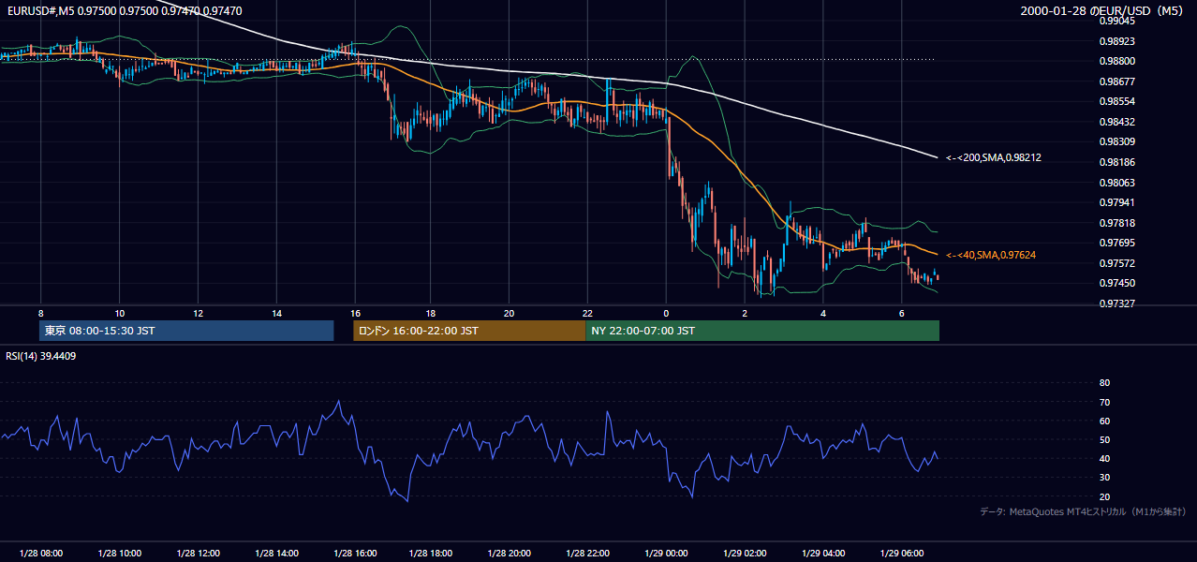Click hour 18 on the price chart time axis
Viewport: 1197px width, 562px height.
pyautogui.click(x=430, y=313)
